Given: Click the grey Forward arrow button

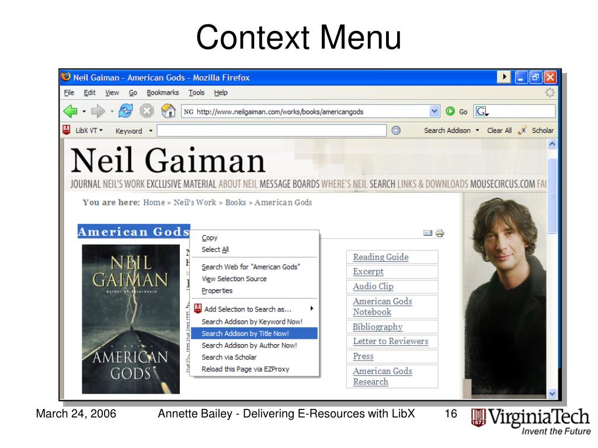Looking at the screenshot, I should coord(98,111).
